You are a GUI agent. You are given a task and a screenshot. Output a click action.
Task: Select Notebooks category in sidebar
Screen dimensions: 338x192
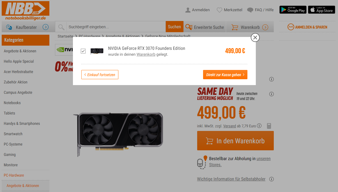(x=12, y=103)
